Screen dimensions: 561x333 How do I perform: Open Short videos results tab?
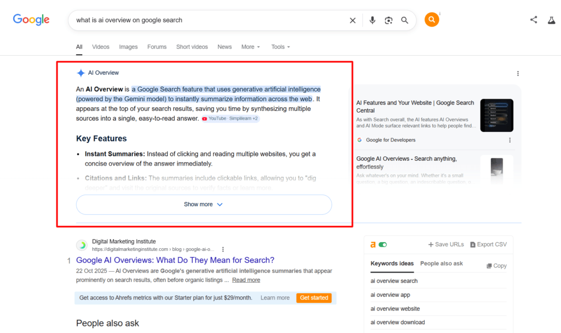tap(192, 47)
